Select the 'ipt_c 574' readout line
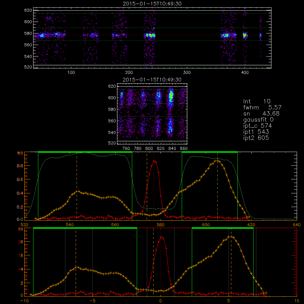304x304 pixels. (x=257, y=126)
